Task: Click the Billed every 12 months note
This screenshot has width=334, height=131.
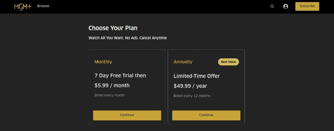Action: point(192,96)
